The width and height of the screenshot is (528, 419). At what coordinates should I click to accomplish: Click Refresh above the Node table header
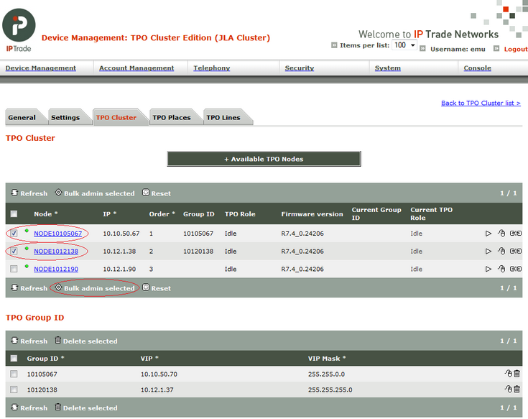point(29,193)
